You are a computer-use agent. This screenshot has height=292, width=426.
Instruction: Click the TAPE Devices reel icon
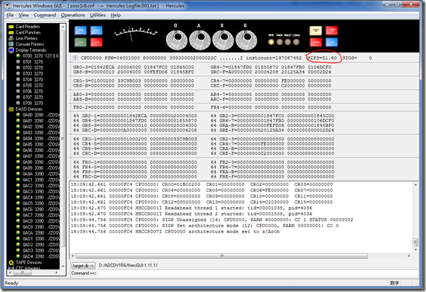pyautogui.click(x=11, y=262)
